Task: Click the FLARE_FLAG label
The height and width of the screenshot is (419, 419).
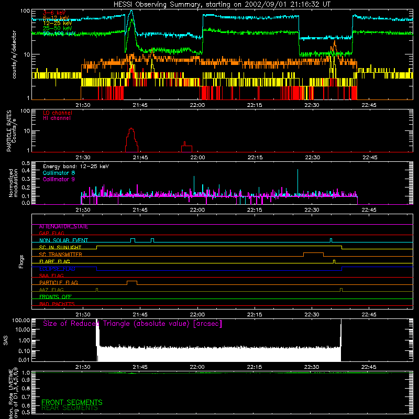Action: (54, 261)
